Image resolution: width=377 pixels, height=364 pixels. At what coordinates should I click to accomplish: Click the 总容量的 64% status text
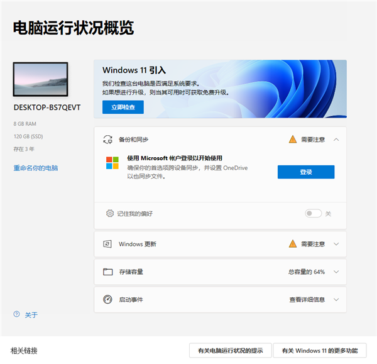307,272
